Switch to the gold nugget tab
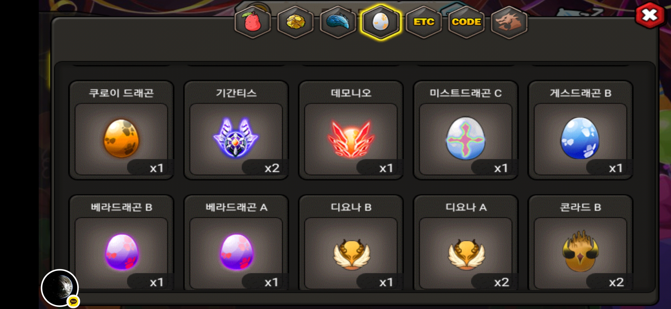 coord(295,22)
